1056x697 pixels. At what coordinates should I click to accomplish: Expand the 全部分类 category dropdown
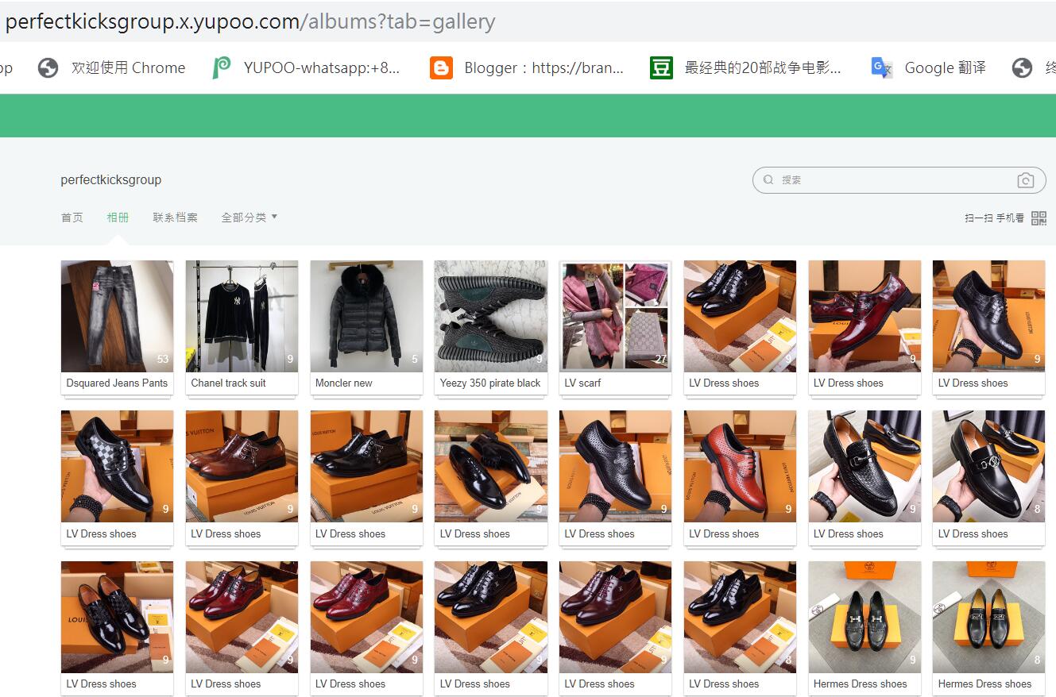[x=249, y=217]
